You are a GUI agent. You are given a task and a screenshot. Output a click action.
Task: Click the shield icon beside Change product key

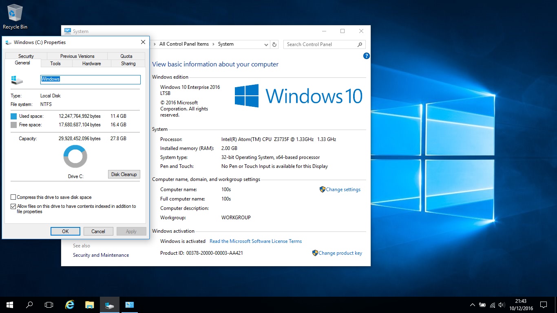click(x=315, y=253)
